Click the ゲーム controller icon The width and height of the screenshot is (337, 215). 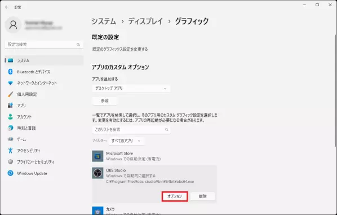tap(10, 139)
